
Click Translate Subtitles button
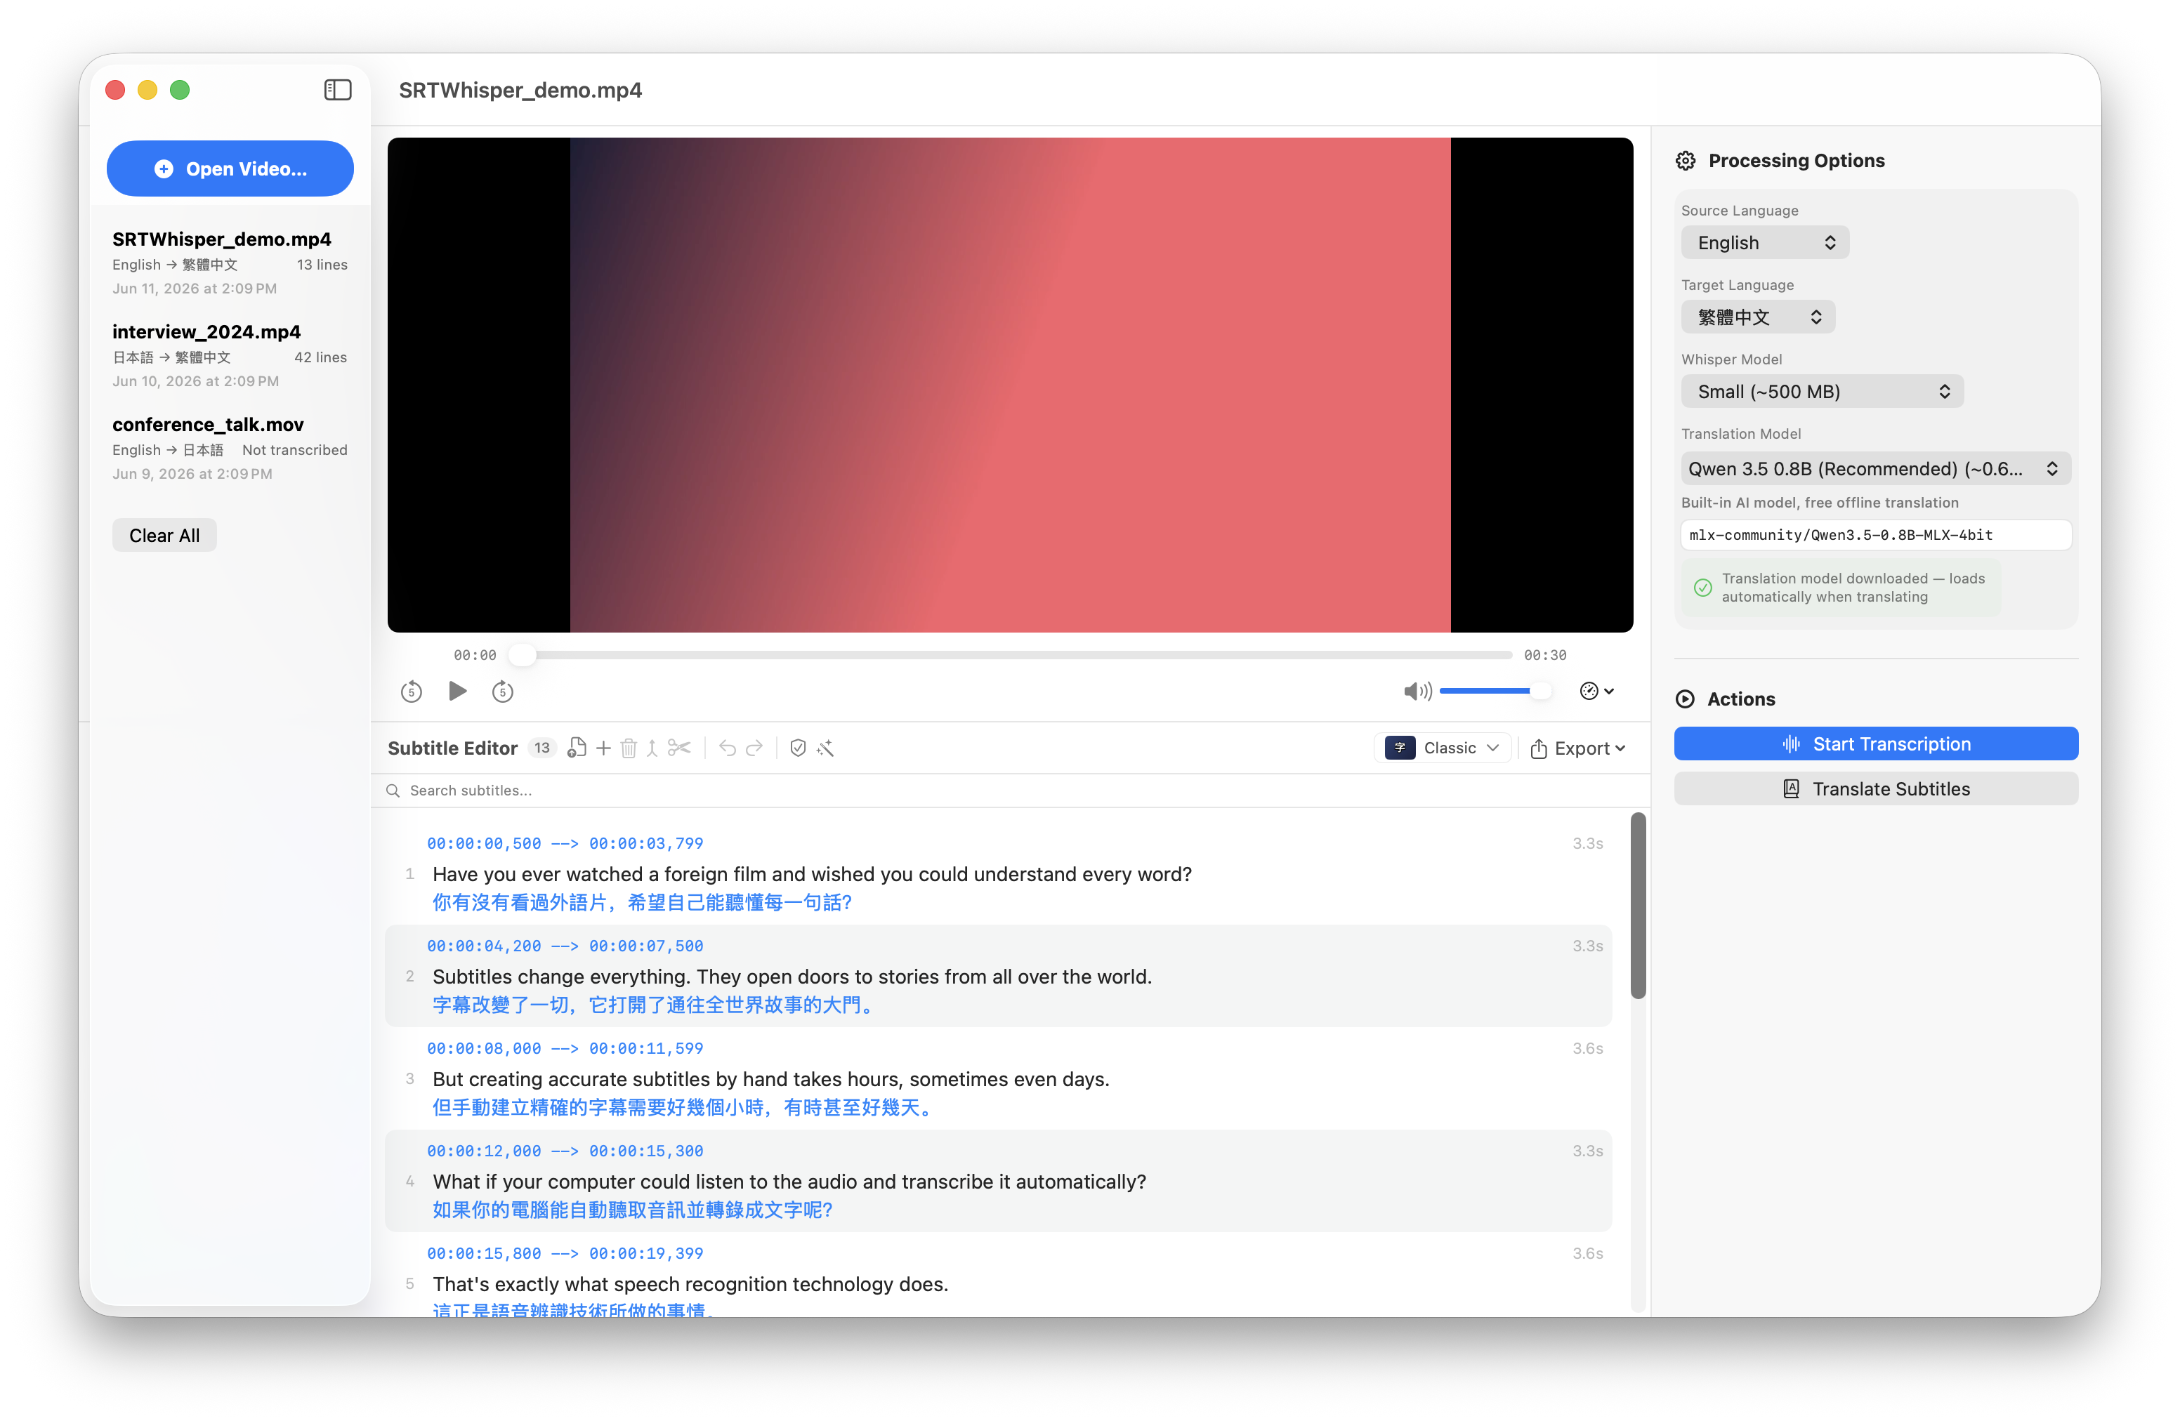click(1876, 788)
